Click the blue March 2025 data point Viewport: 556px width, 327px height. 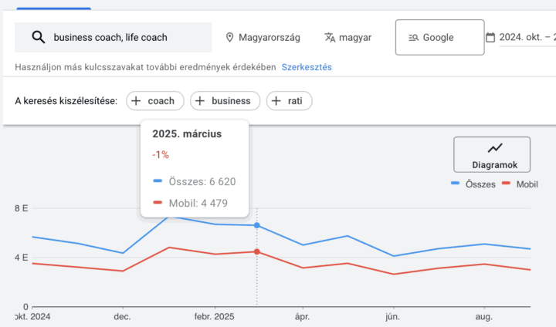(x=256, y=225)
